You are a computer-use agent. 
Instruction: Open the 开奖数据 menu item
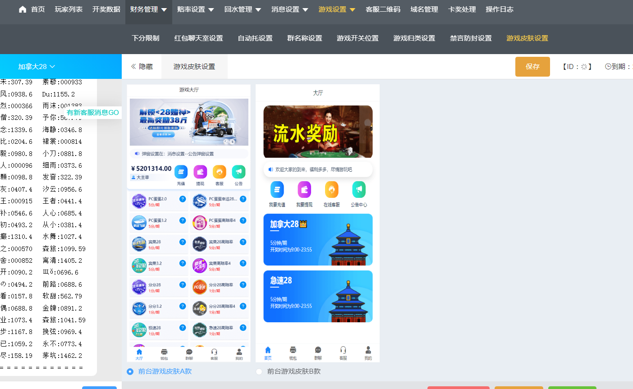pyautogui.click(x=105, y=9)
